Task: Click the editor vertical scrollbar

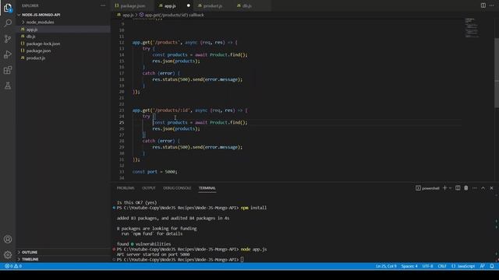Action: click(x=497, y=72)
